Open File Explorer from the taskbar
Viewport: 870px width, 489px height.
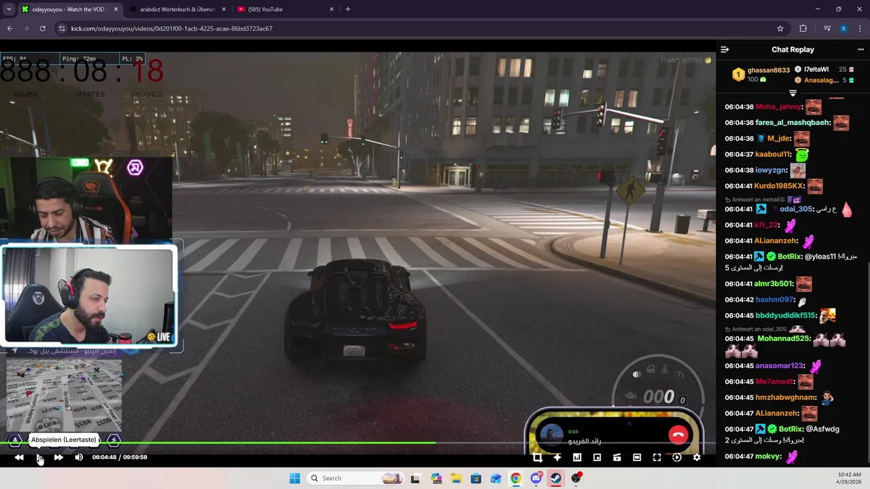(x=456, y=478)
